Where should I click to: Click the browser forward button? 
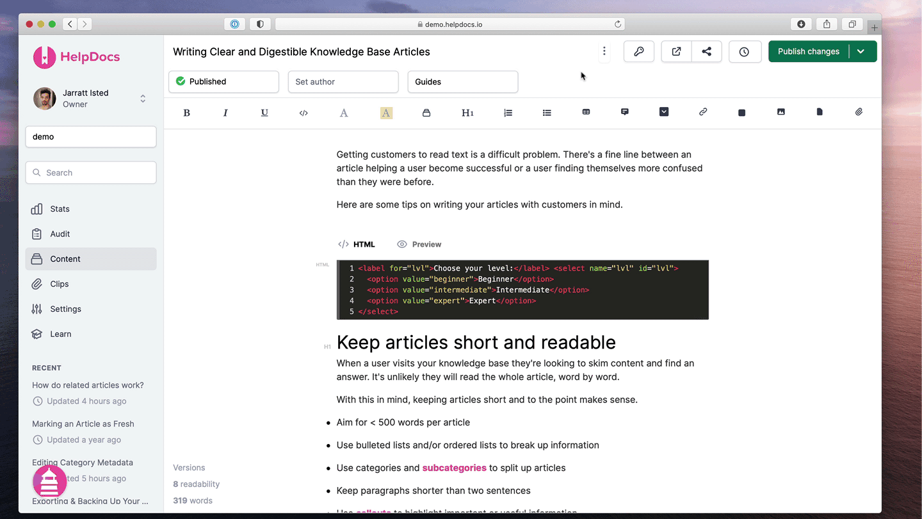85,24
